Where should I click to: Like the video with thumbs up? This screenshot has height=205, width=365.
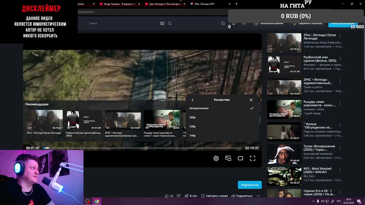tap(169, 196)
